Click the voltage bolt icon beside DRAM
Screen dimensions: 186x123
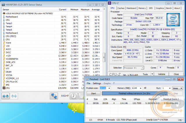4,72
